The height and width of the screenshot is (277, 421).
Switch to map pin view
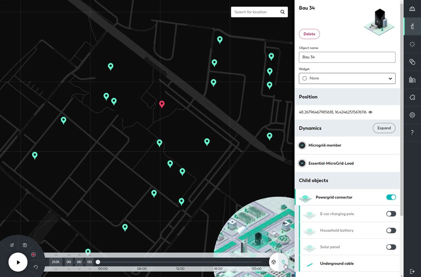283,262
